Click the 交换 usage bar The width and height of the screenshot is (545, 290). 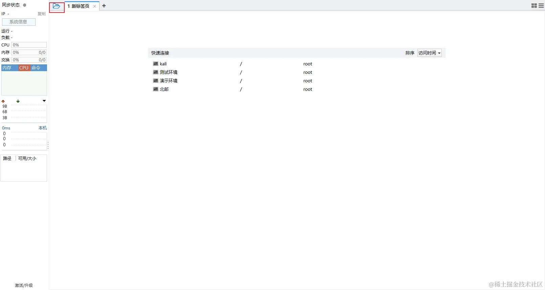pyautogui.click(x=29, y=60)
